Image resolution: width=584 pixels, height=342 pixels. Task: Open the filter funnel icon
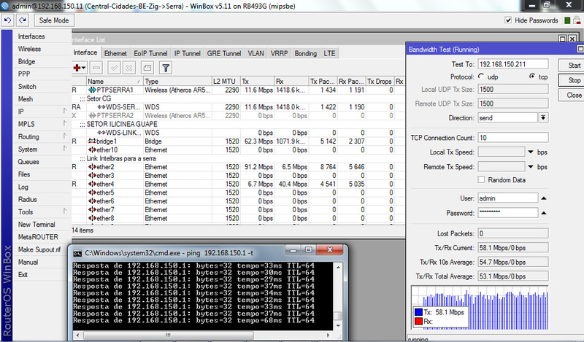tap(166, 68)
